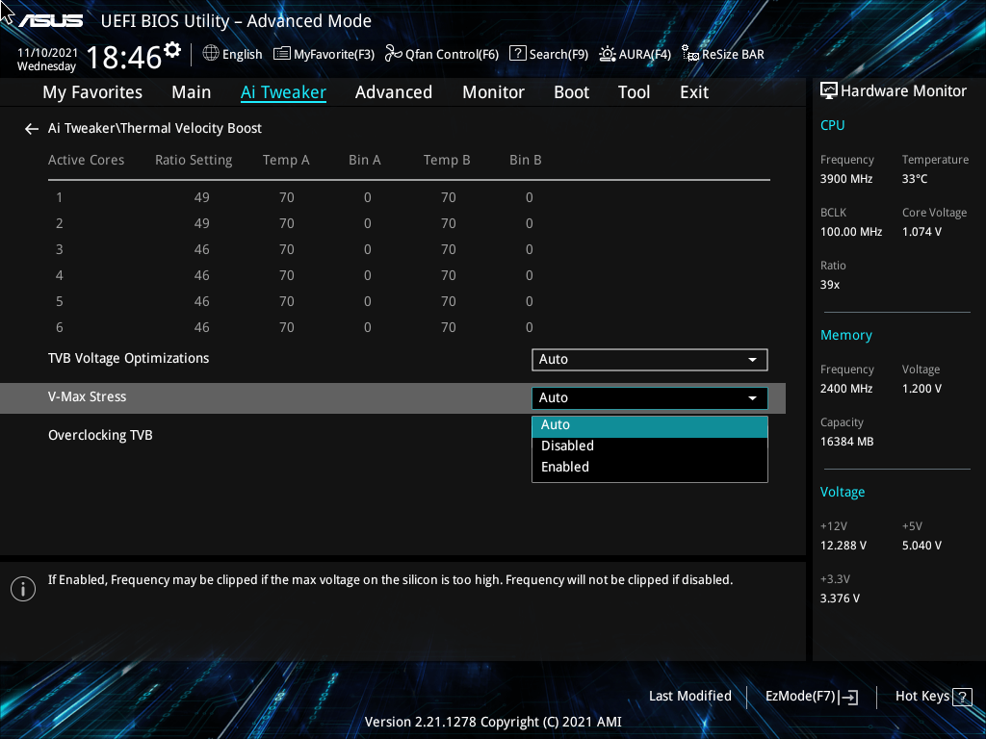Open the Advanced tab

[394, 92]
